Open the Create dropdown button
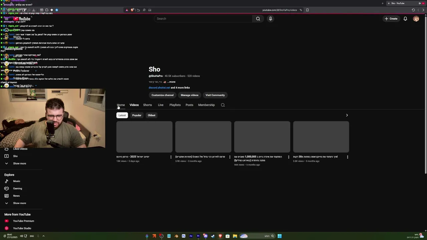 point(391,19)
